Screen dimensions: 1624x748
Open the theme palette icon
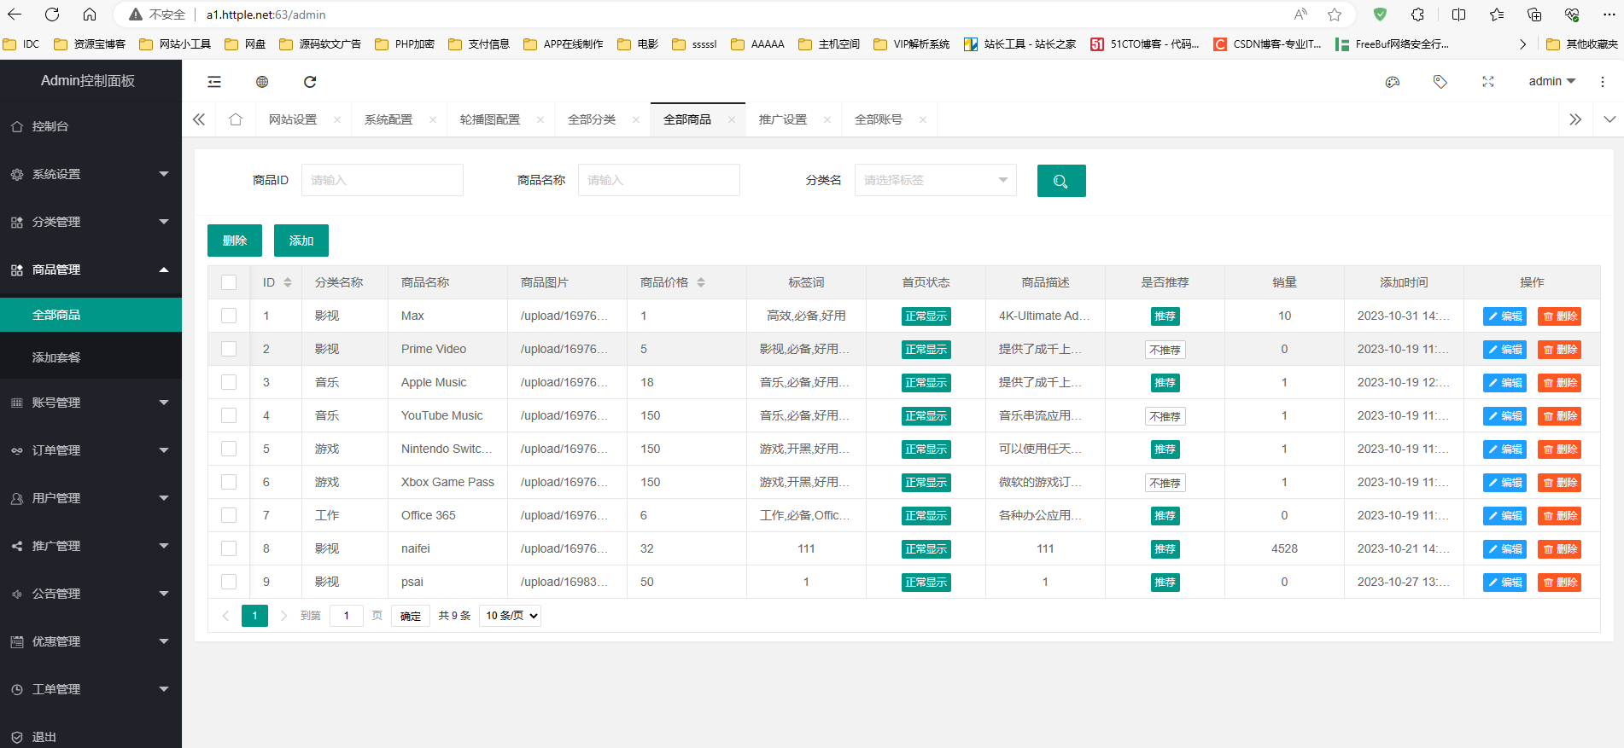coord(1393,82)
